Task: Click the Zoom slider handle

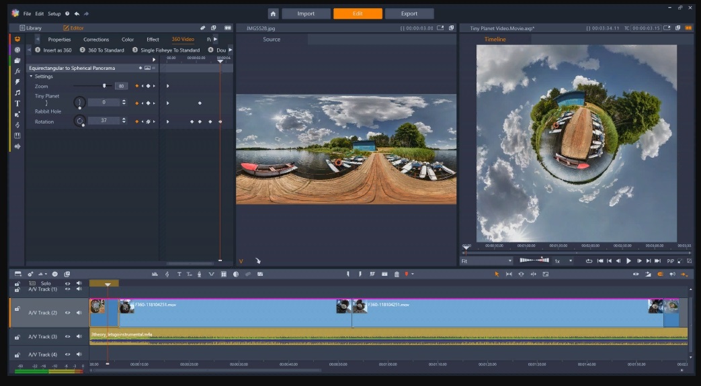Action: 105,86
